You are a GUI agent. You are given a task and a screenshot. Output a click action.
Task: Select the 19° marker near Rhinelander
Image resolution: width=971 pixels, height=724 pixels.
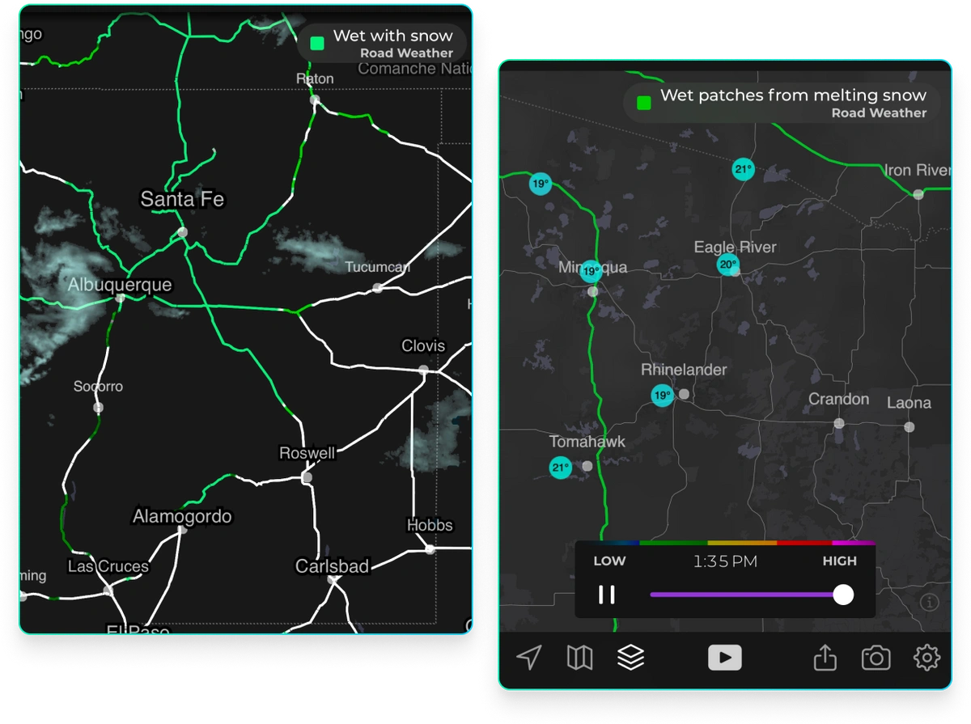coord(662,396)
